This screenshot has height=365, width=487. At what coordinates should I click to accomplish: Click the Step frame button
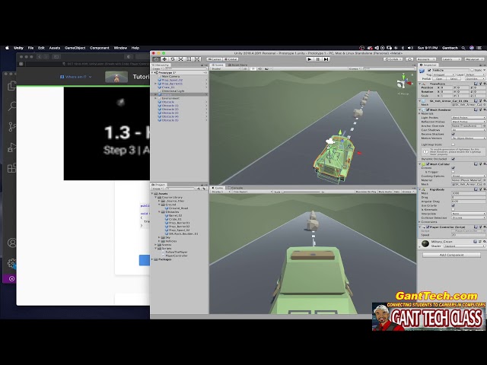point(326,59)
